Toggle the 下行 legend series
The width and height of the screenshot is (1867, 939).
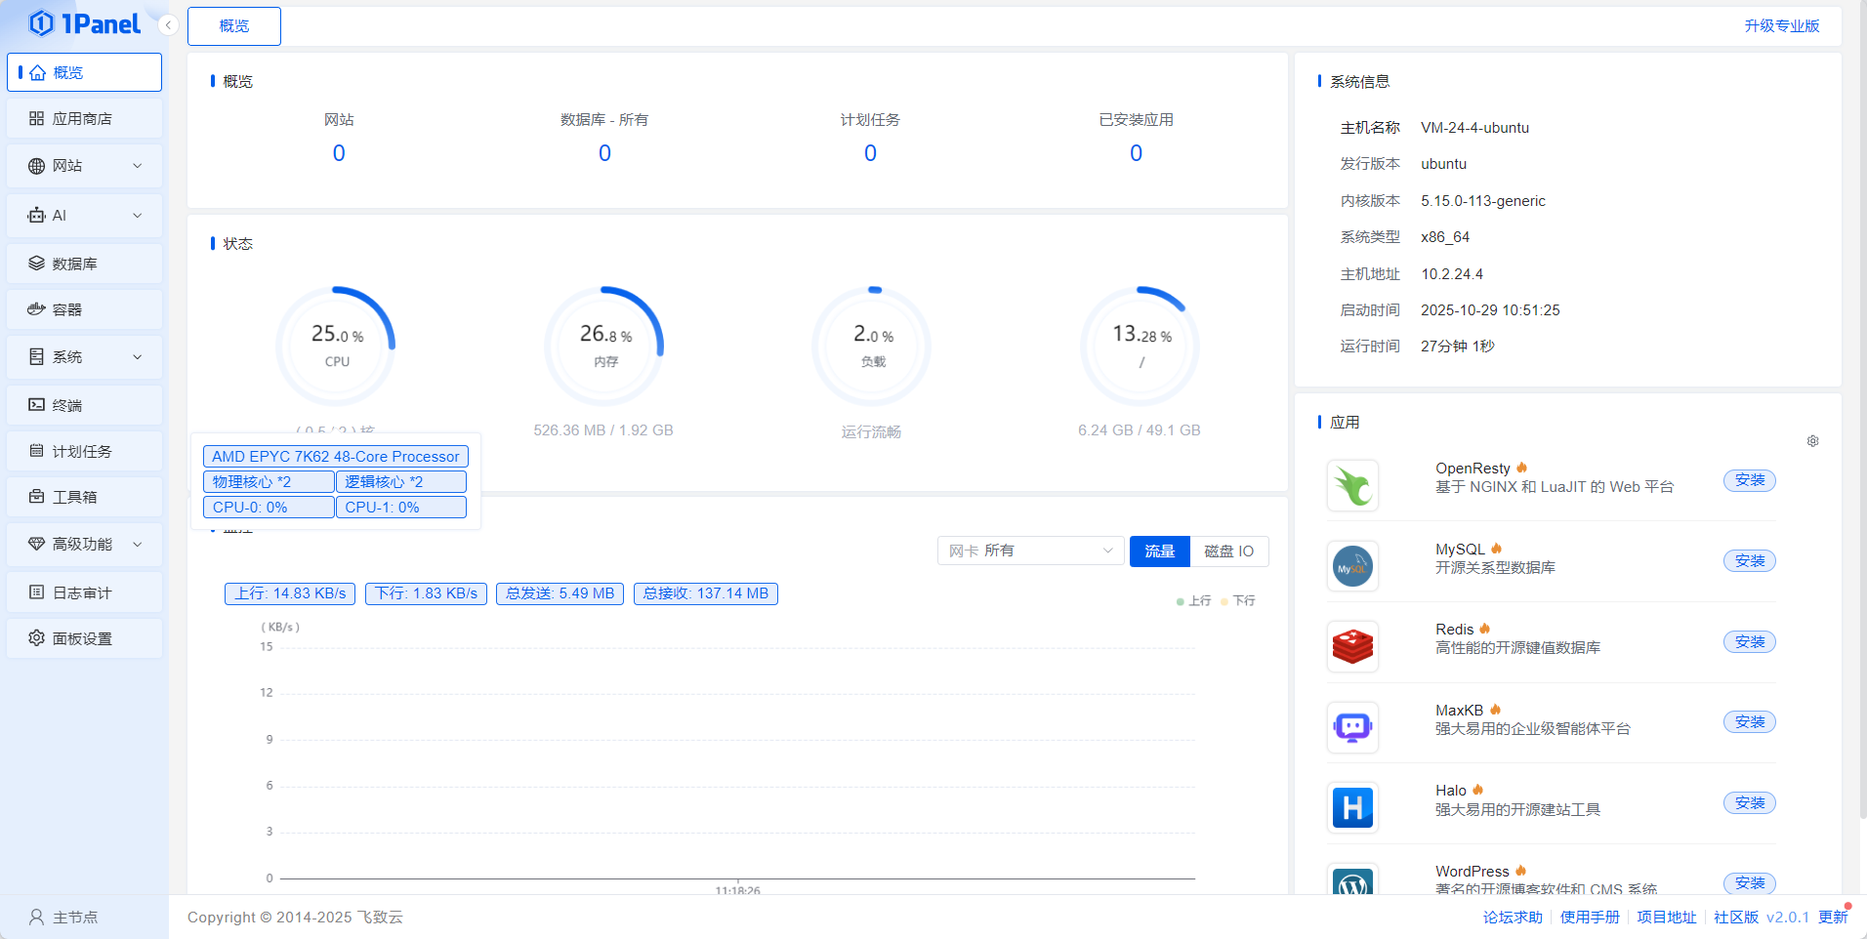tap(1238, 600)
